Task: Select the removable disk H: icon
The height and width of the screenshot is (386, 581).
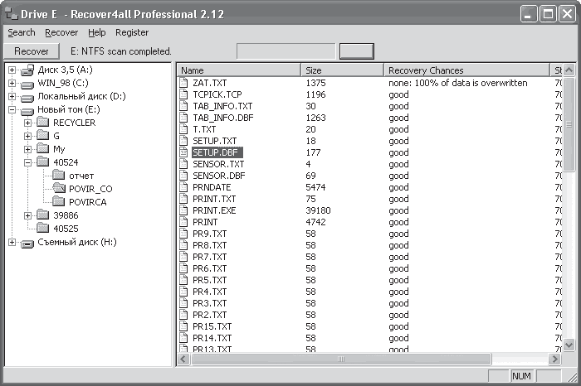Action: (27, 244)
